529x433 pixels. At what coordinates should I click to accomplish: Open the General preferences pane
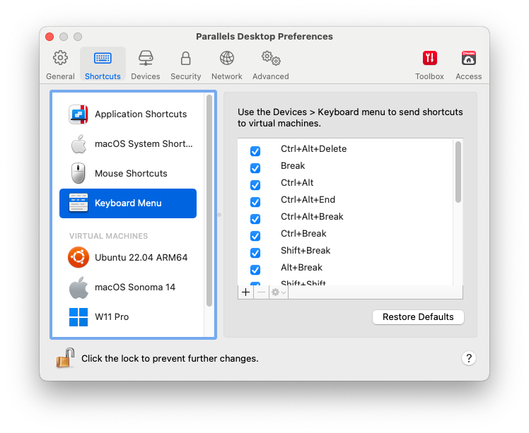point(60,64)
